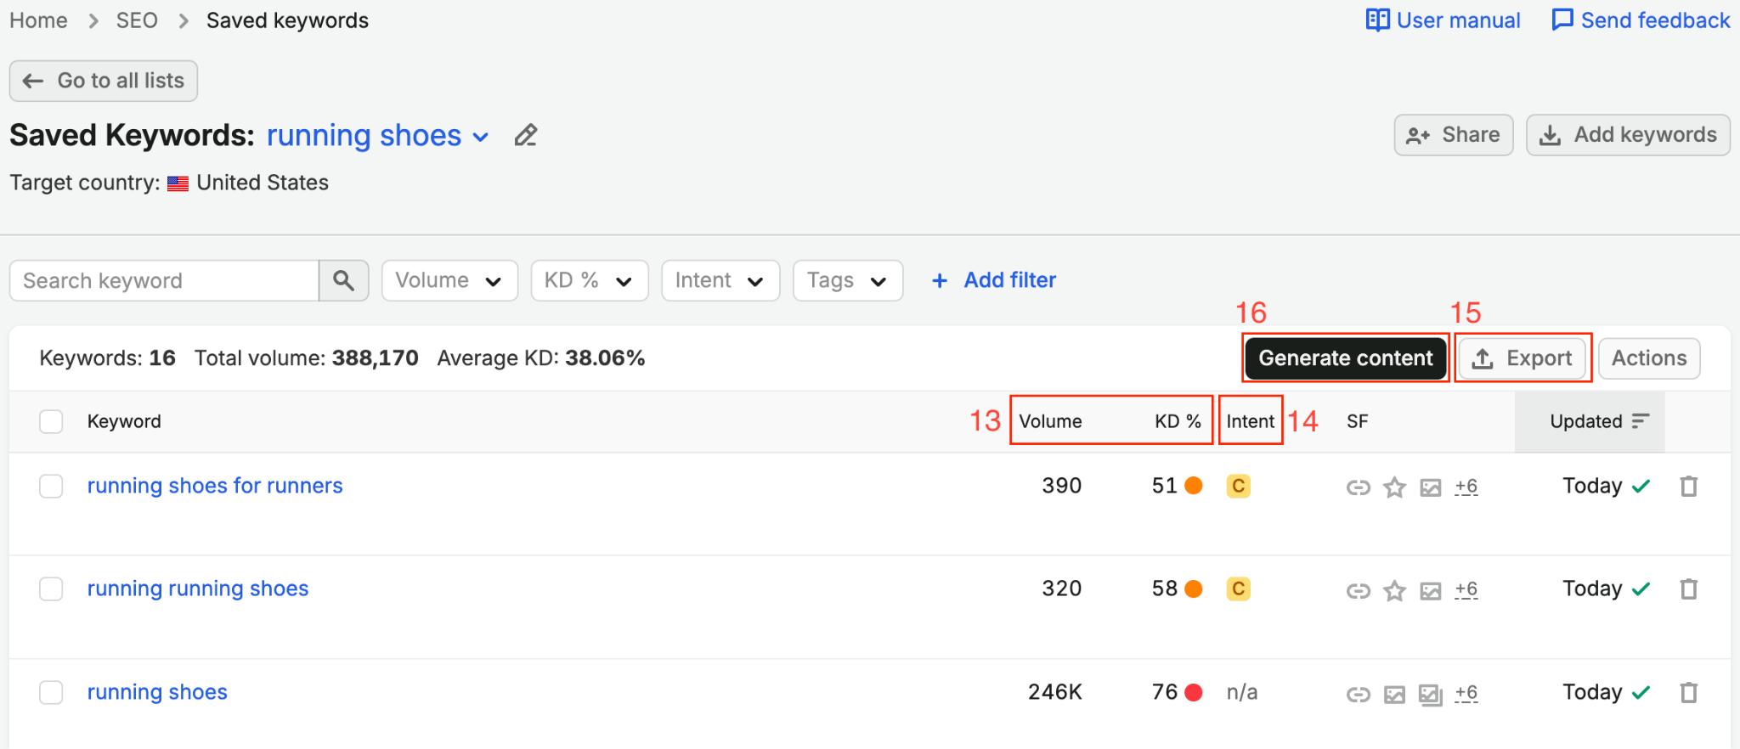Click the 'Add filter' link
Image resolution: width=1740 pixels, height=749 pixels.
point(993,280)
